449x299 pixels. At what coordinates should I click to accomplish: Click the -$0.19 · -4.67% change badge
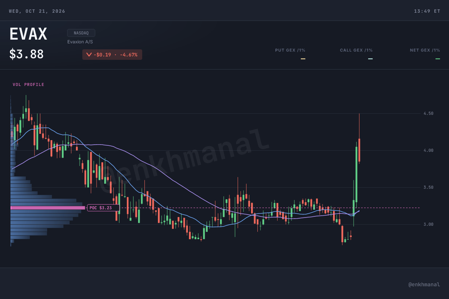point(112,55)
